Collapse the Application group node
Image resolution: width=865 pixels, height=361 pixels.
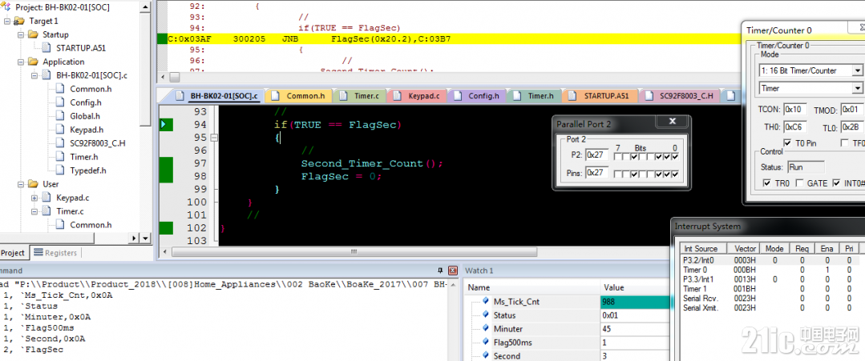pos(20,62)
